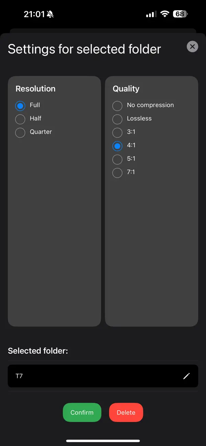Tap the T7 folder name field

click(x=86, y=376)
